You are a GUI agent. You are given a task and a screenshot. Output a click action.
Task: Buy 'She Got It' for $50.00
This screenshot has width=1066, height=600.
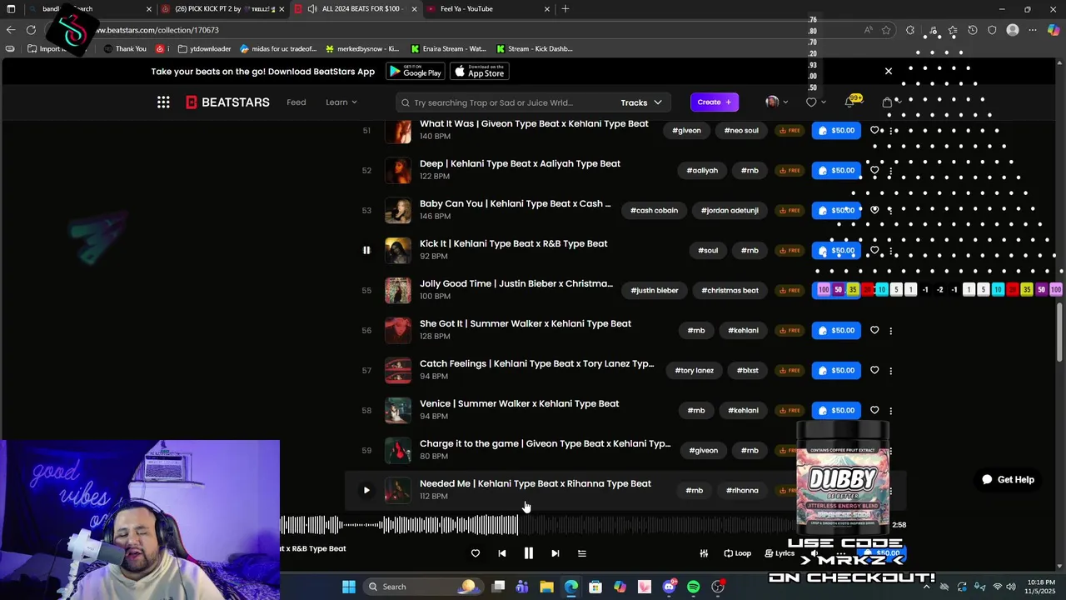coord(836,331)
